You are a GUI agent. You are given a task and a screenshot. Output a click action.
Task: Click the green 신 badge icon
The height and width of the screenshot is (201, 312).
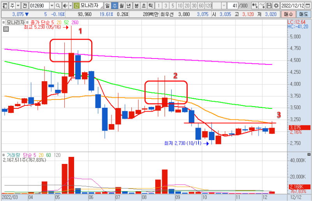point(76,5)
